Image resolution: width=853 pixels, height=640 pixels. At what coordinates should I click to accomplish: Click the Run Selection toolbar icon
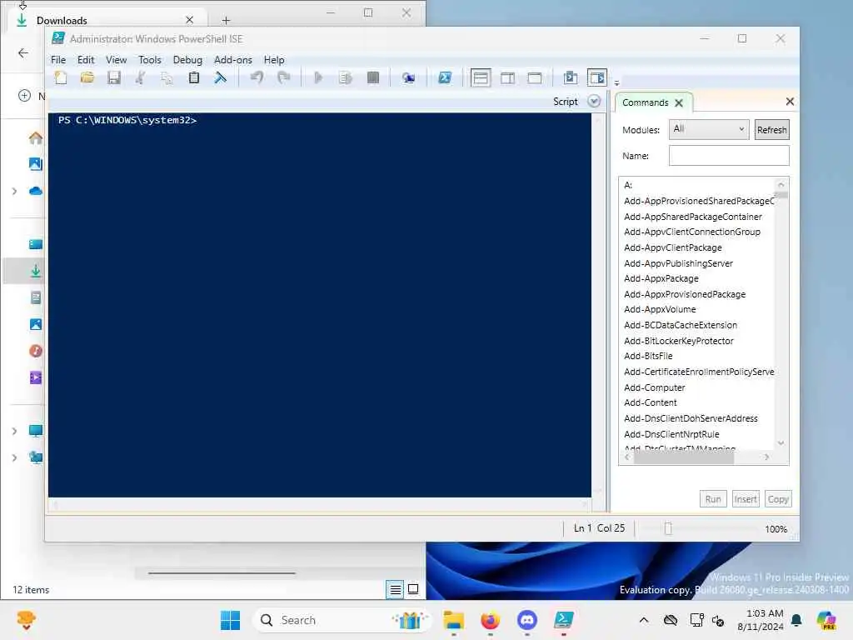coord(346,77)
